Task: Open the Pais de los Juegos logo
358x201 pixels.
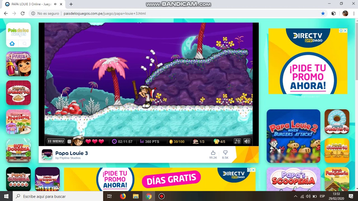Action: [18, 32]
